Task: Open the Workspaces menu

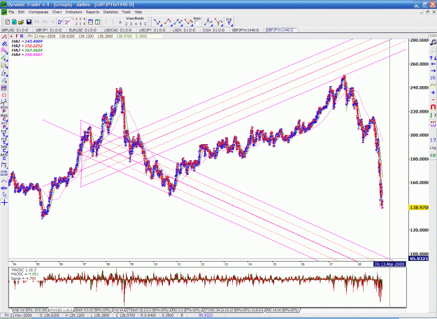Action: coord(38,12)
